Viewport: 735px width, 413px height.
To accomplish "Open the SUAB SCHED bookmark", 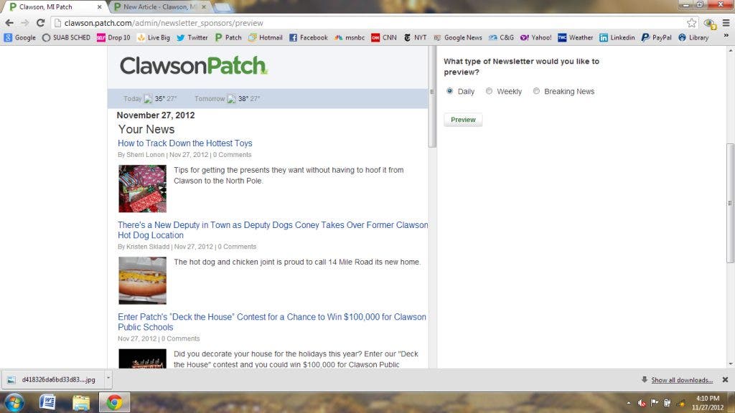I will point(66,37).
